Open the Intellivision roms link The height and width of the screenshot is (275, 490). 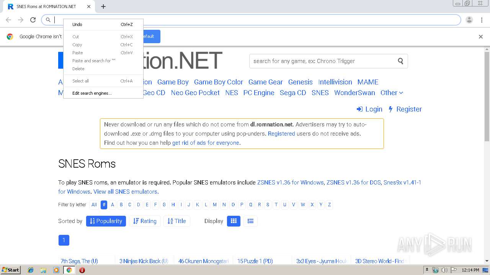tap(335, 82)
